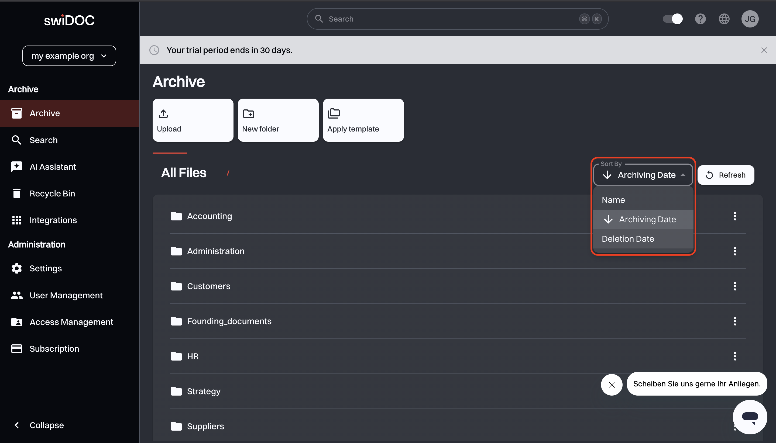Click the swiDOC logo
The width and height of the screenshot is (776, 443).
69,20
